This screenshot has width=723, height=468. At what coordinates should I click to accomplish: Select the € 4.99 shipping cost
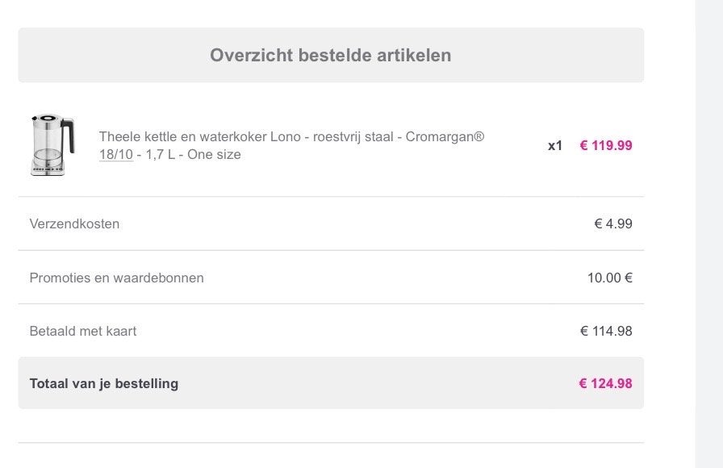click(x=613, y=224)
